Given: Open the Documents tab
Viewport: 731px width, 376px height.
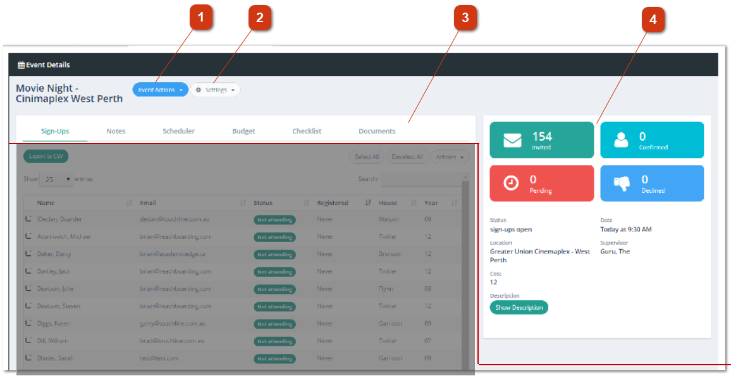Looking at the screenshot, I should 377,131.
